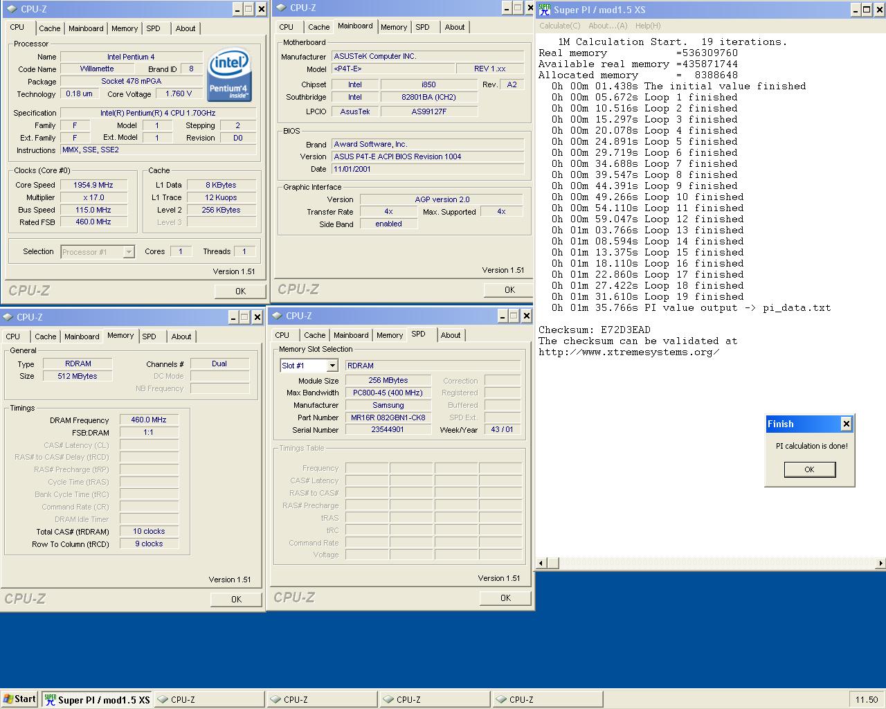Viewport: 886px width, 709px height.
Task: Select Total CAS# 10 clocks value
Action: click(x=150, y=531)
